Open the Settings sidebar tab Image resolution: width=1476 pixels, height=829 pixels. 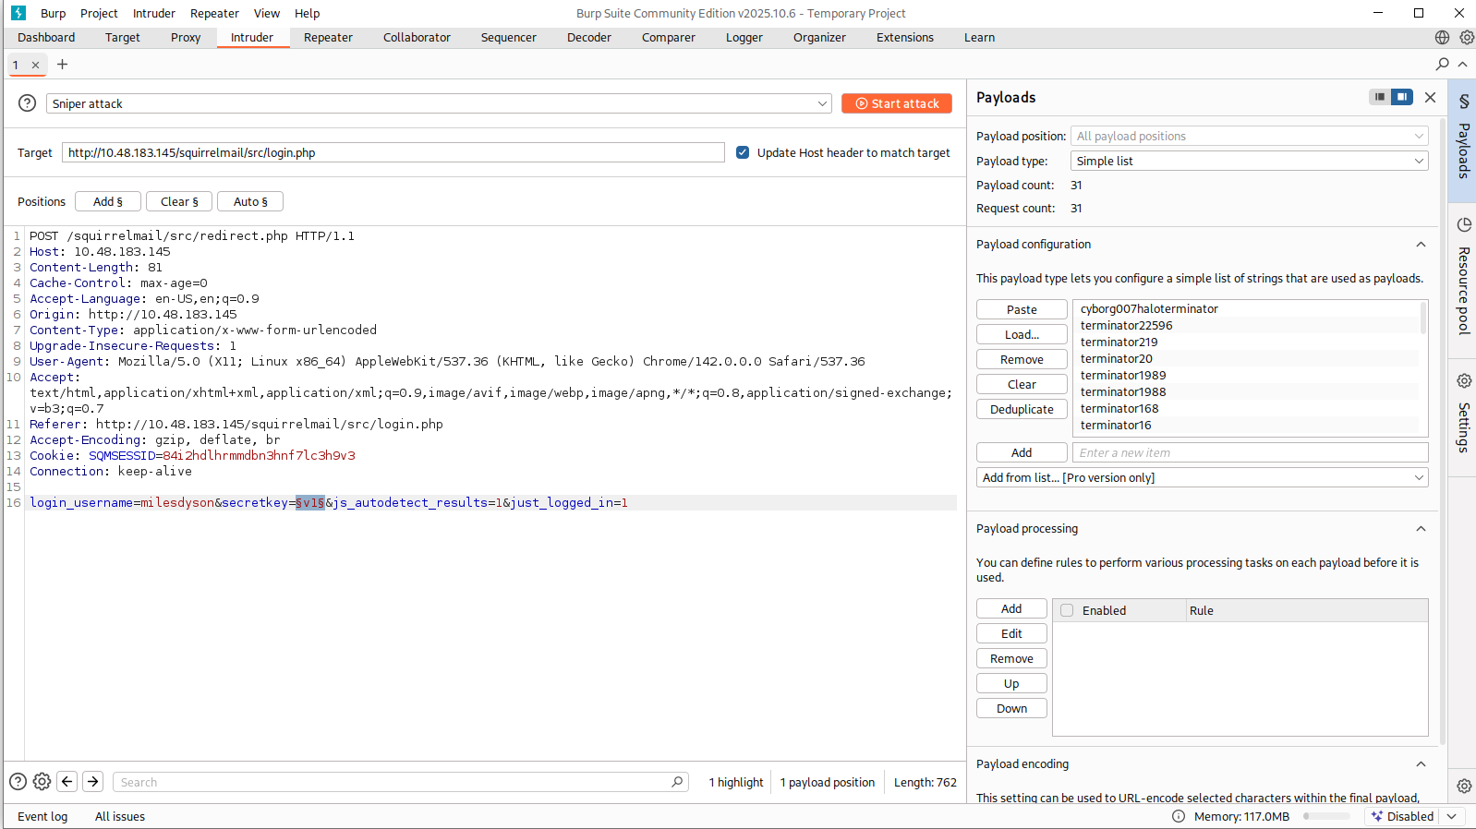click(x=1463, y=417)
